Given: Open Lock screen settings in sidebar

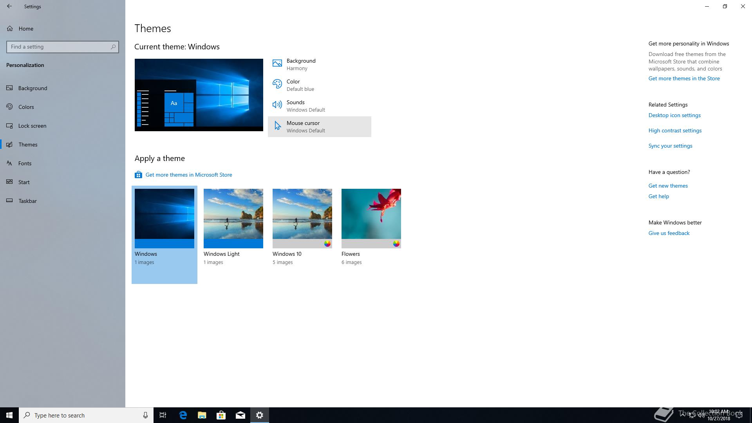Looking at the screenshot, I should point(63,126).
